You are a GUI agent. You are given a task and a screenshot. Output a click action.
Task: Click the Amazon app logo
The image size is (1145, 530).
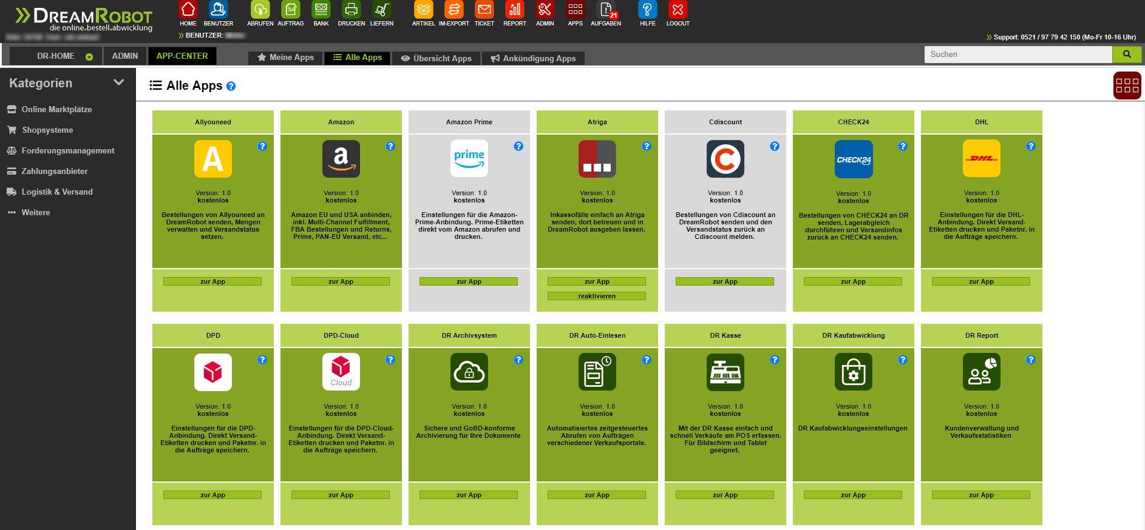[x=341, y=159]
